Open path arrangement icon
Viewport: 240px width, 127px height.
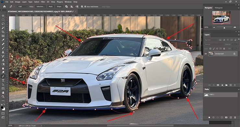(77, 6)
